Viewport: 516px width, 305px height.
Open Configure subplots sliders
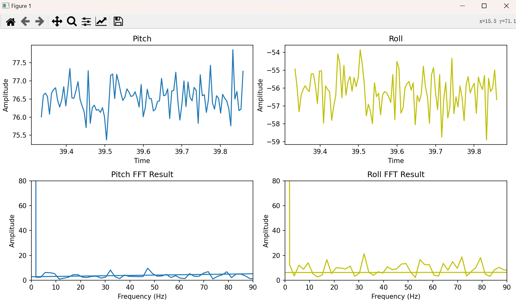coord(86,21)
